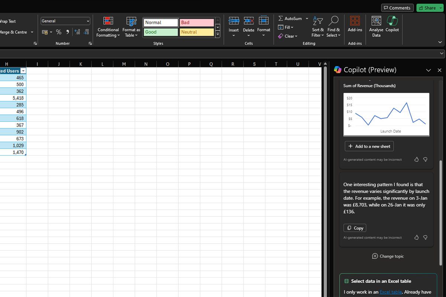
Task: Expand the AutoSum dropdown arrow
Action: (x=307, y=19)
